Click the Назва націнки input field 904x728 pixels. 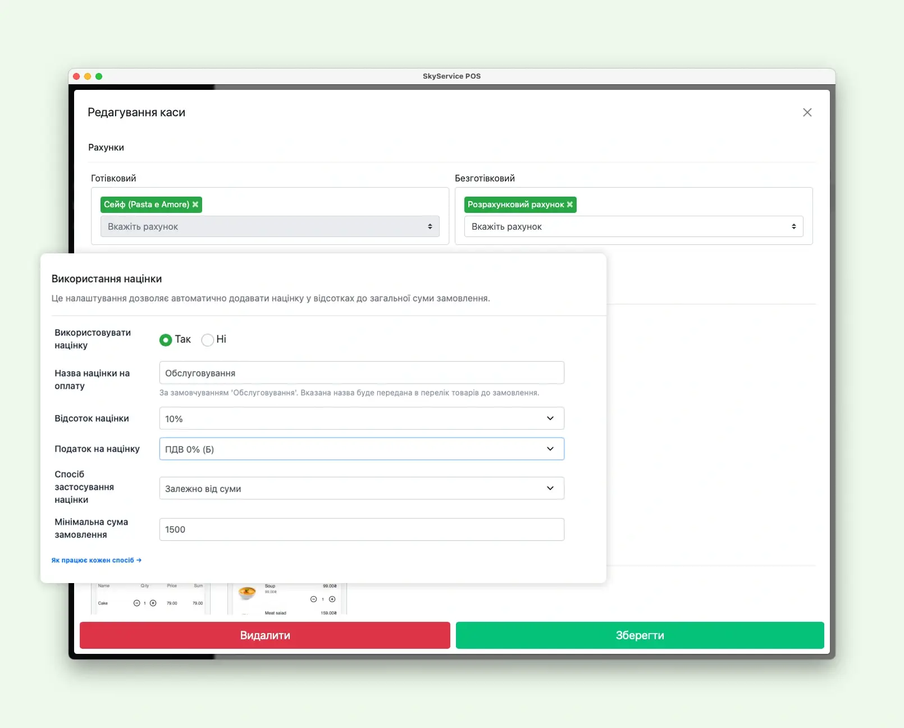point(362,373)
